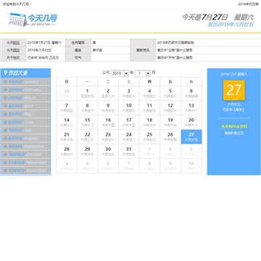The width and height of the screenshot is (261, 261).
Task: Click the location pin icon beside 节日大全
Action: (x=6, y=72)
